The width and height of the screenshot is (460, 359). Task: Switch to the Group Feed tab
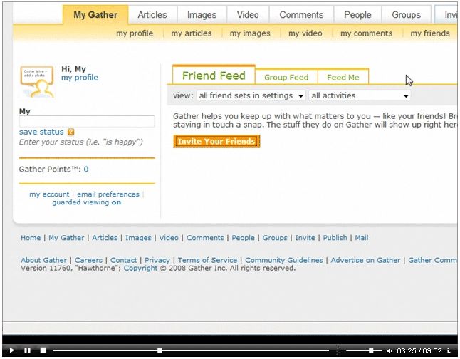286,77
